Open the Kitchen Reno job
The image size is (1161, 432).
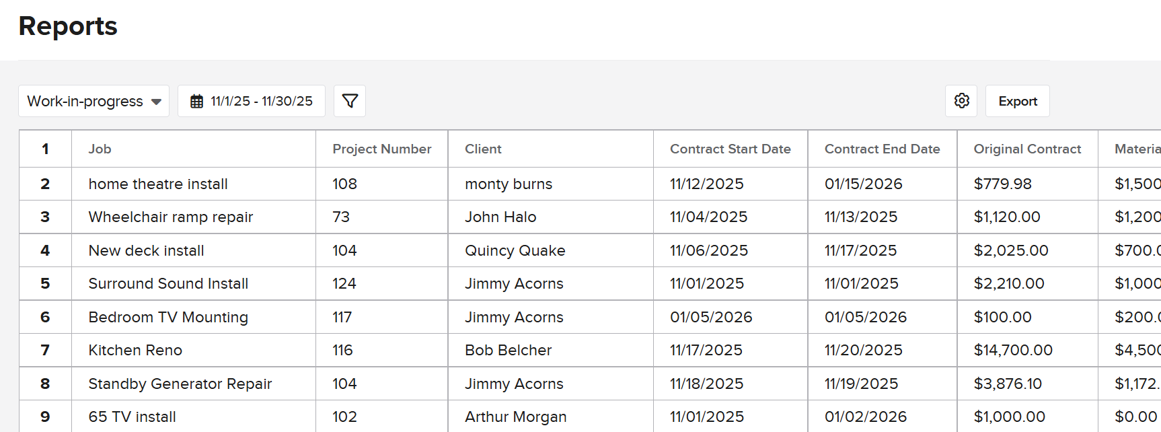tap(135, 350)
